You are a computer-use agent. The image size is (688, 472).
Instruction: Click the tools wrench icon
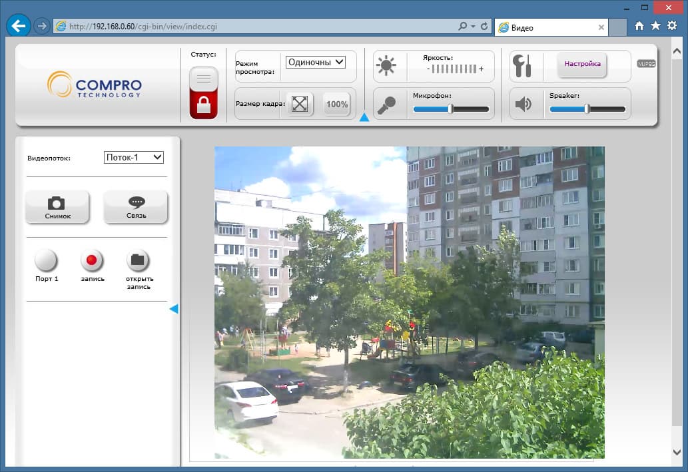tap(522, 66)
